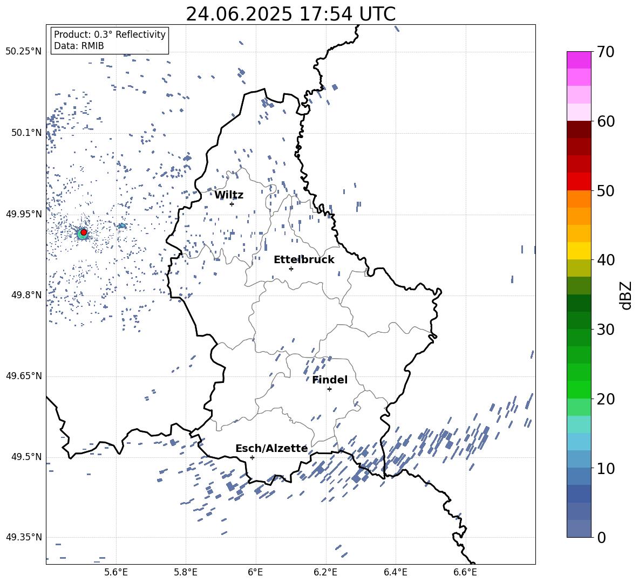Click the 49.65°N latitude label
This screenshot has width=639, height=583.
click(x=24, y=376)
